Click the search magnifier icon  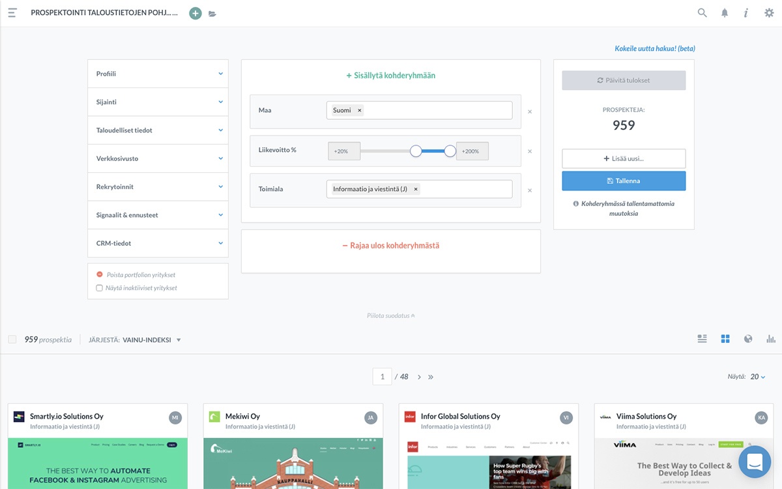point(702,12)
